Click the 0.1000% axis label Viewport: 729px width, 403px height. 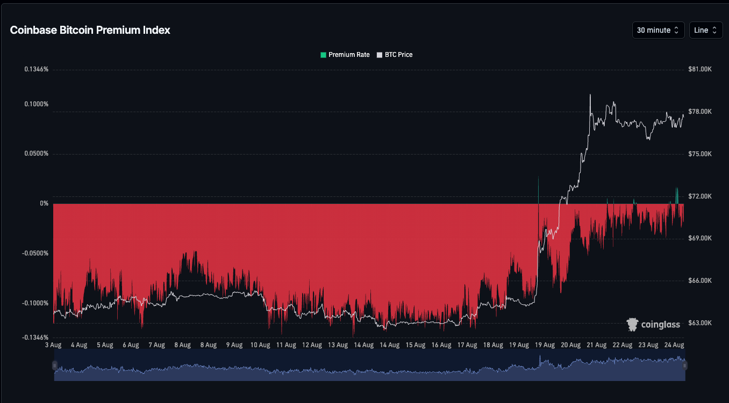point(36,104)
